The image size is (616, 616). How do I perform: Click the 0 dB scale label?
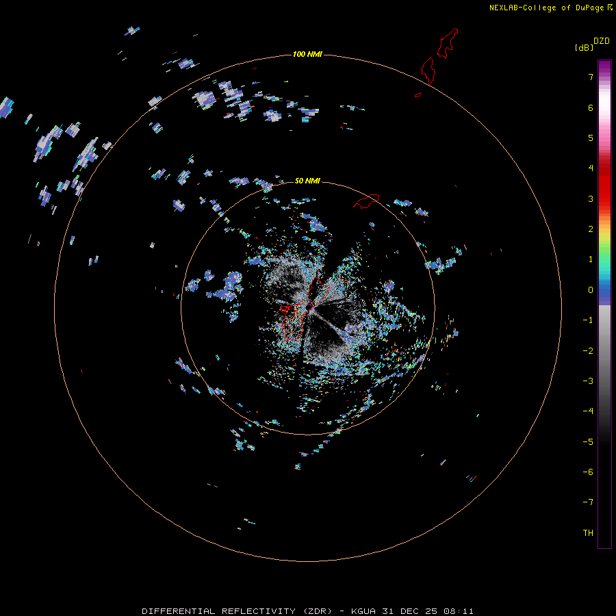[x=590, y=290]
